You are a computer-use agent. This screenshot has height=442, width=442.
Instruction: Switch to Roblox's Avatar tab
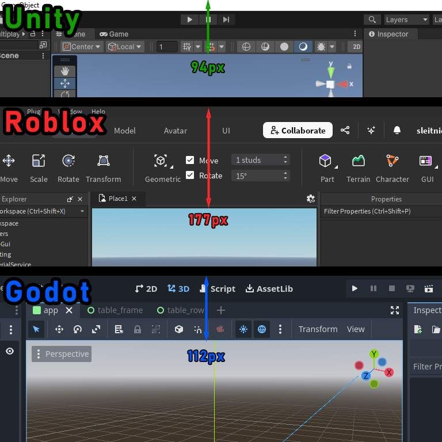pyautogui.click(x=176, y=131)
